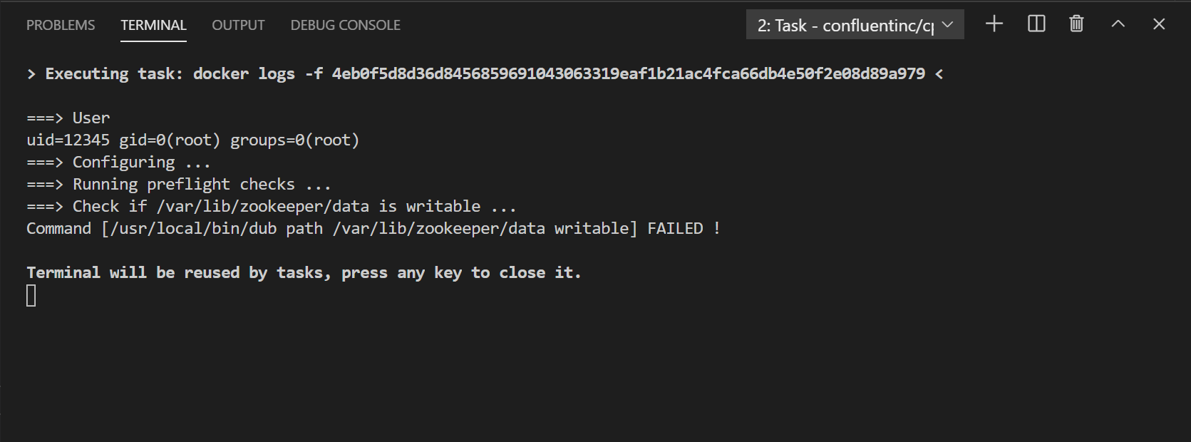Click the press any key message

tap(304, 272)
